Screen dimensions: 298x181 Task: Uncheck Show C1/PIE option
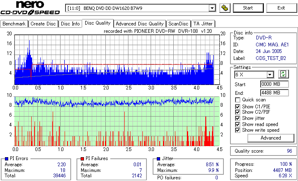pos(237,107)
